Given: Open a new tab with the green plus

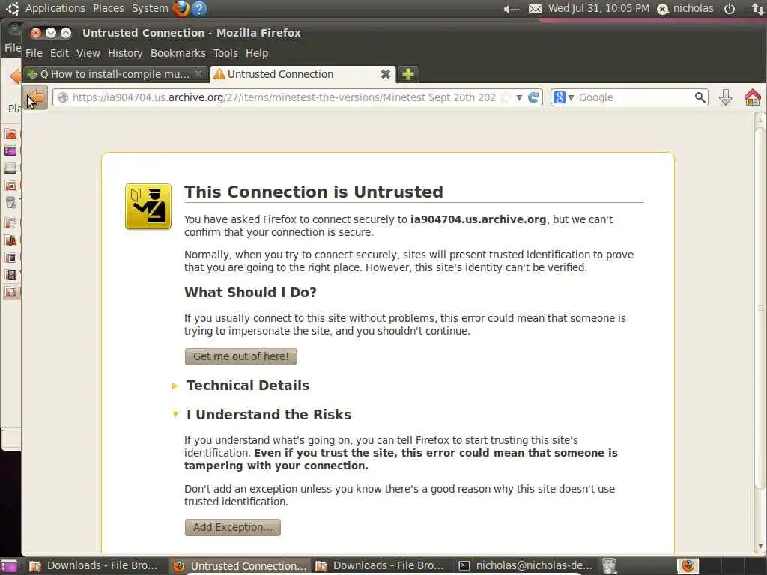Looking at the screenshot, I should tap(408, 74).
